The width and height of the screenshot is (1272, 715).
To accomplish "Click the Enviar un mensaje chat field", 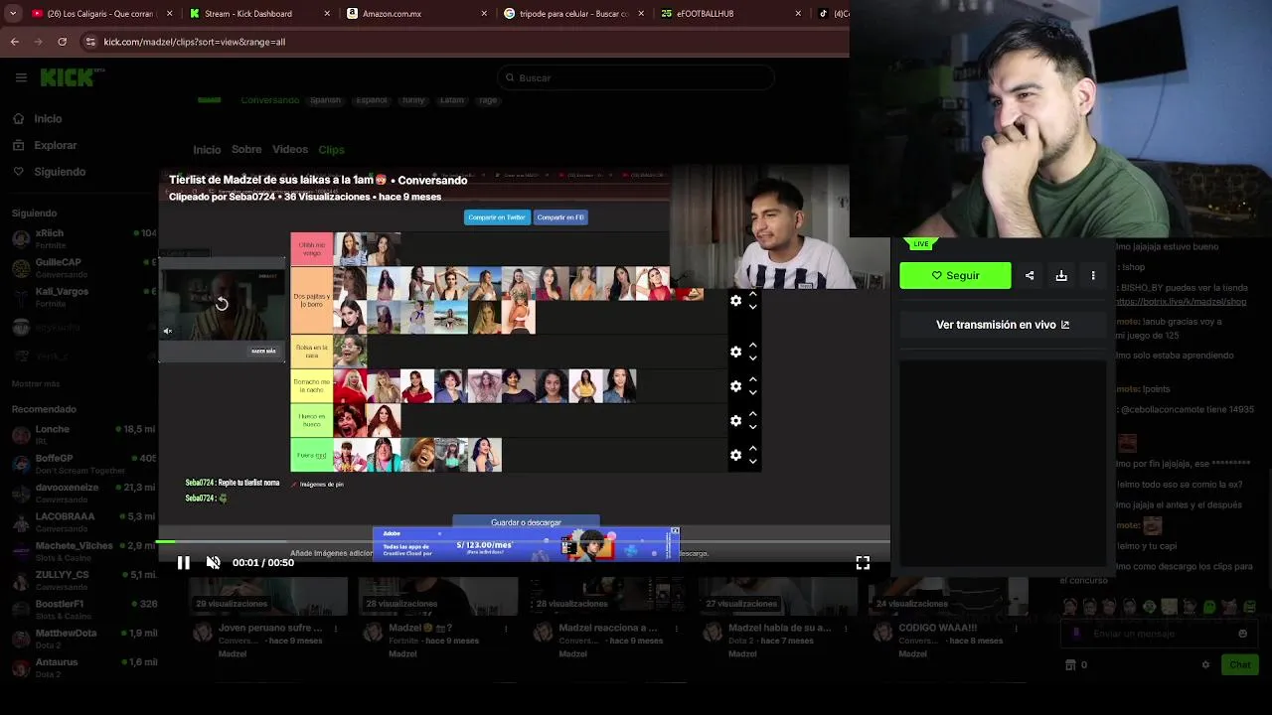I will 1160,634.
